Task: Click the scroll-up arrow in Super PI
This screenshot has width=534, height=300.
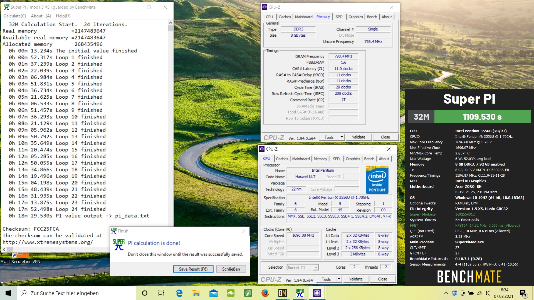Action: (170, 22)
